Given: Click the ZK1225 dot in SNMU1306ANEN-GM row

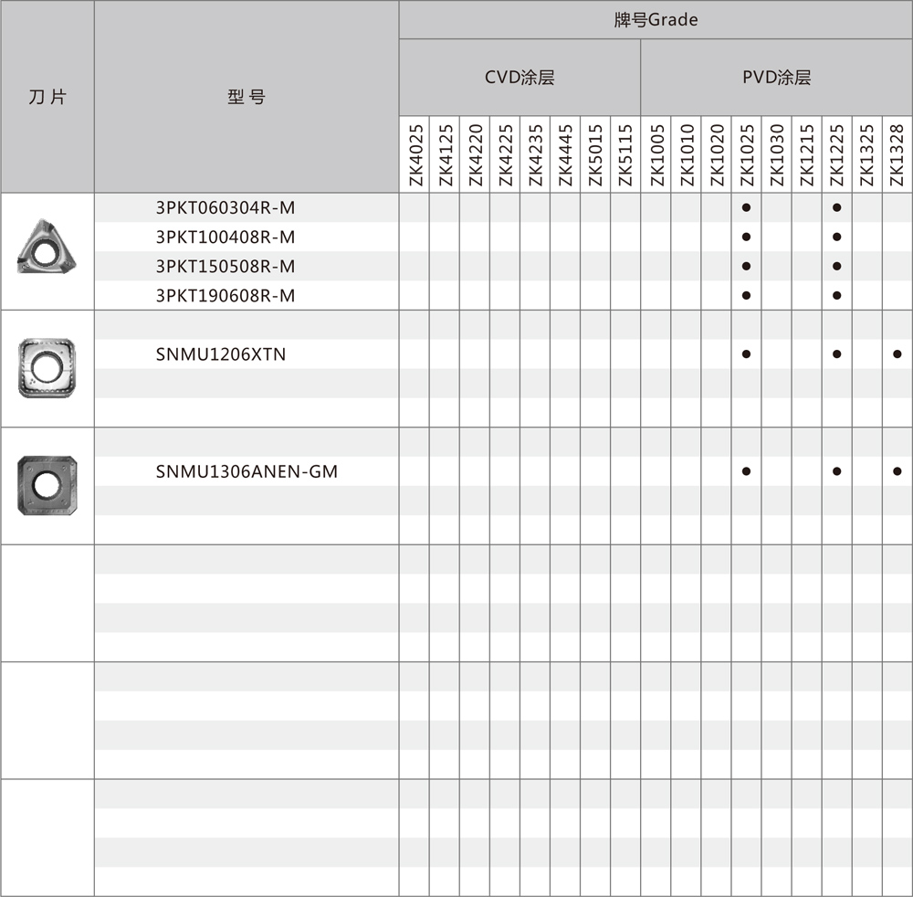Looking at the screenshot, I should coord(836,471).
